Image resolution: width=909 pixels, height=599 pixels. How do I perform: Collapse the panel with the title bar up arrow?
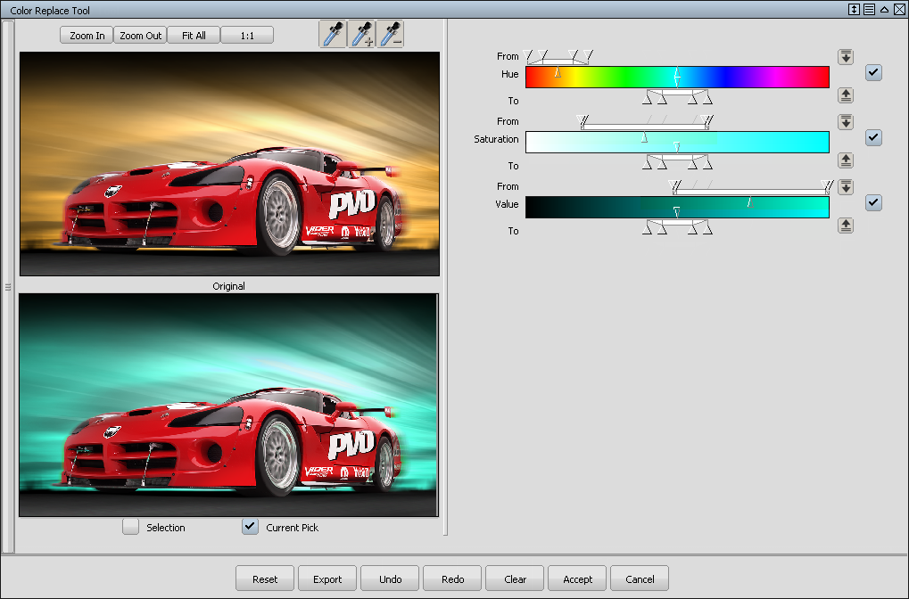tap(884, 10)
